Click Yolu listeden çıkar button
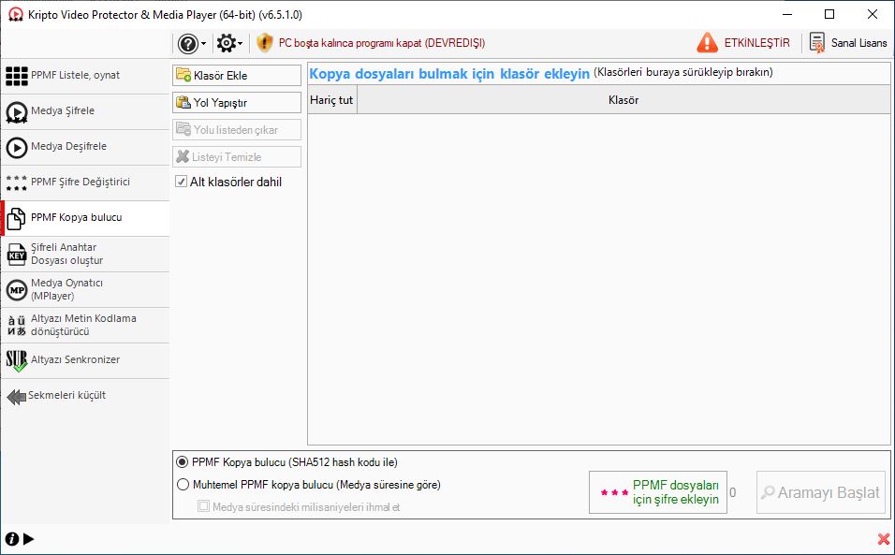895x555 pixels. click(236, 129)
